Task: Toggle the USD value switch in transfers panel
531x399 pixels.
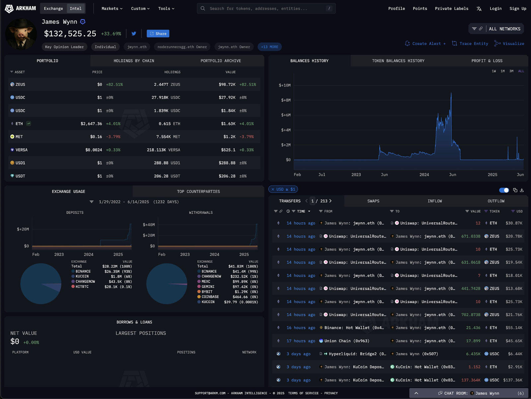Action: tap(504, 190)
